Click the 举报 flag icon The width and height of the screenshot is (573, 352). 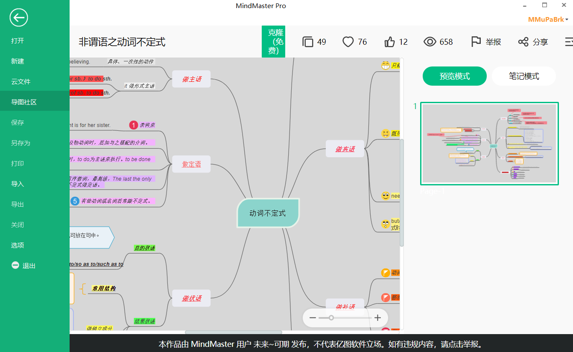click(x=476, y=42)
